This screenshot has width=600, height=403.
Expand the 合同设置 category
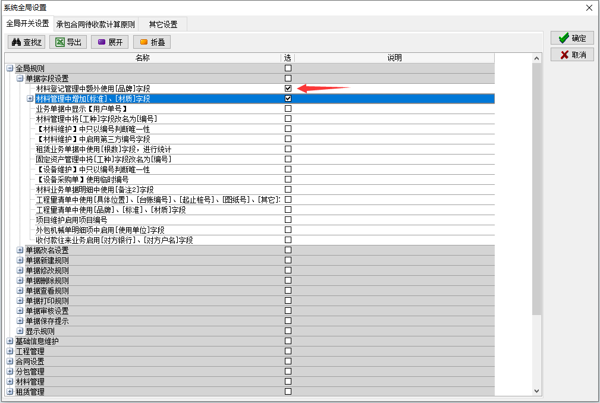10,361
